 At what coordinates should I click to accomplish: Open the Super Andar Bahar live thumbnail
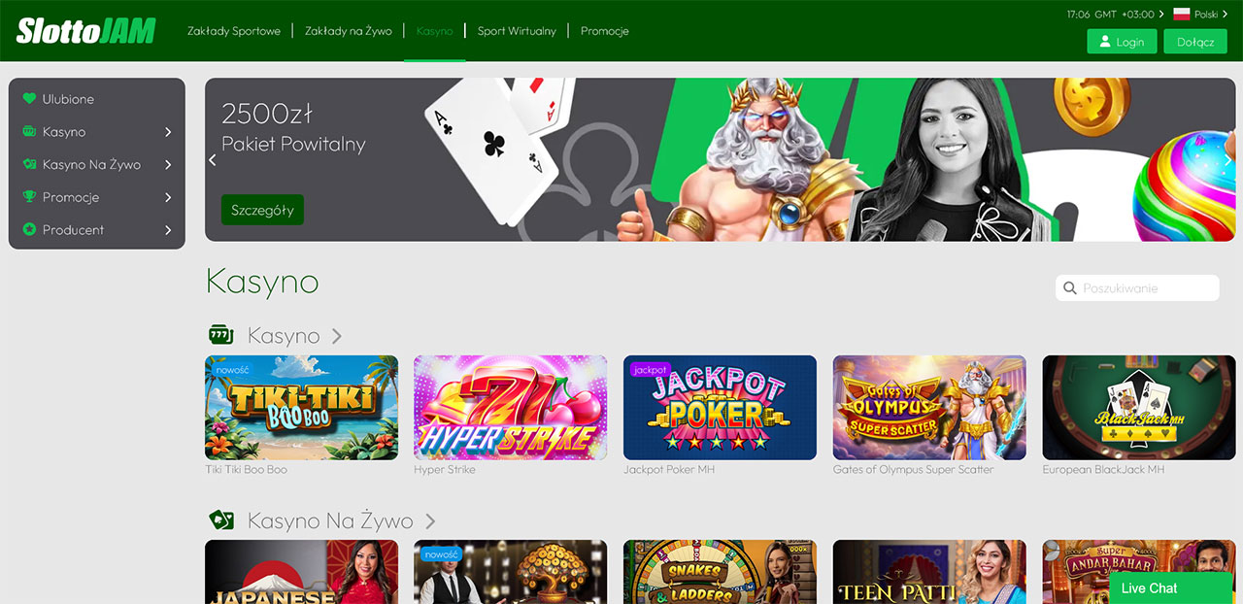1139,572
